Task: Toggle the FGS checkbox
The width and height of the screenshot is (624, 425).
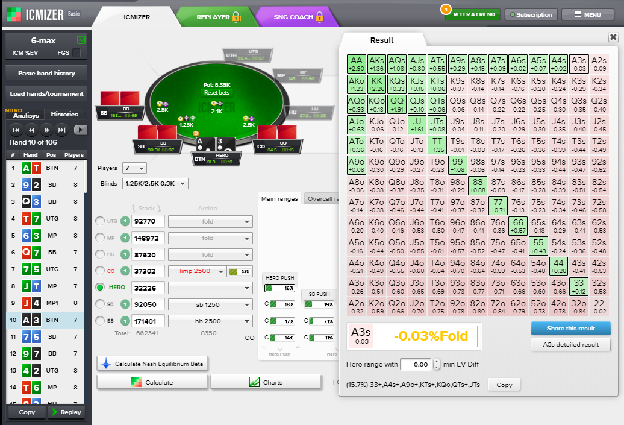Action: [x=77, y=52]
